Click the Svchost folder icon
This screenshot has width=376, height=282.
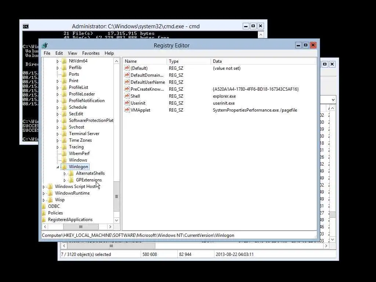(64, 127)
